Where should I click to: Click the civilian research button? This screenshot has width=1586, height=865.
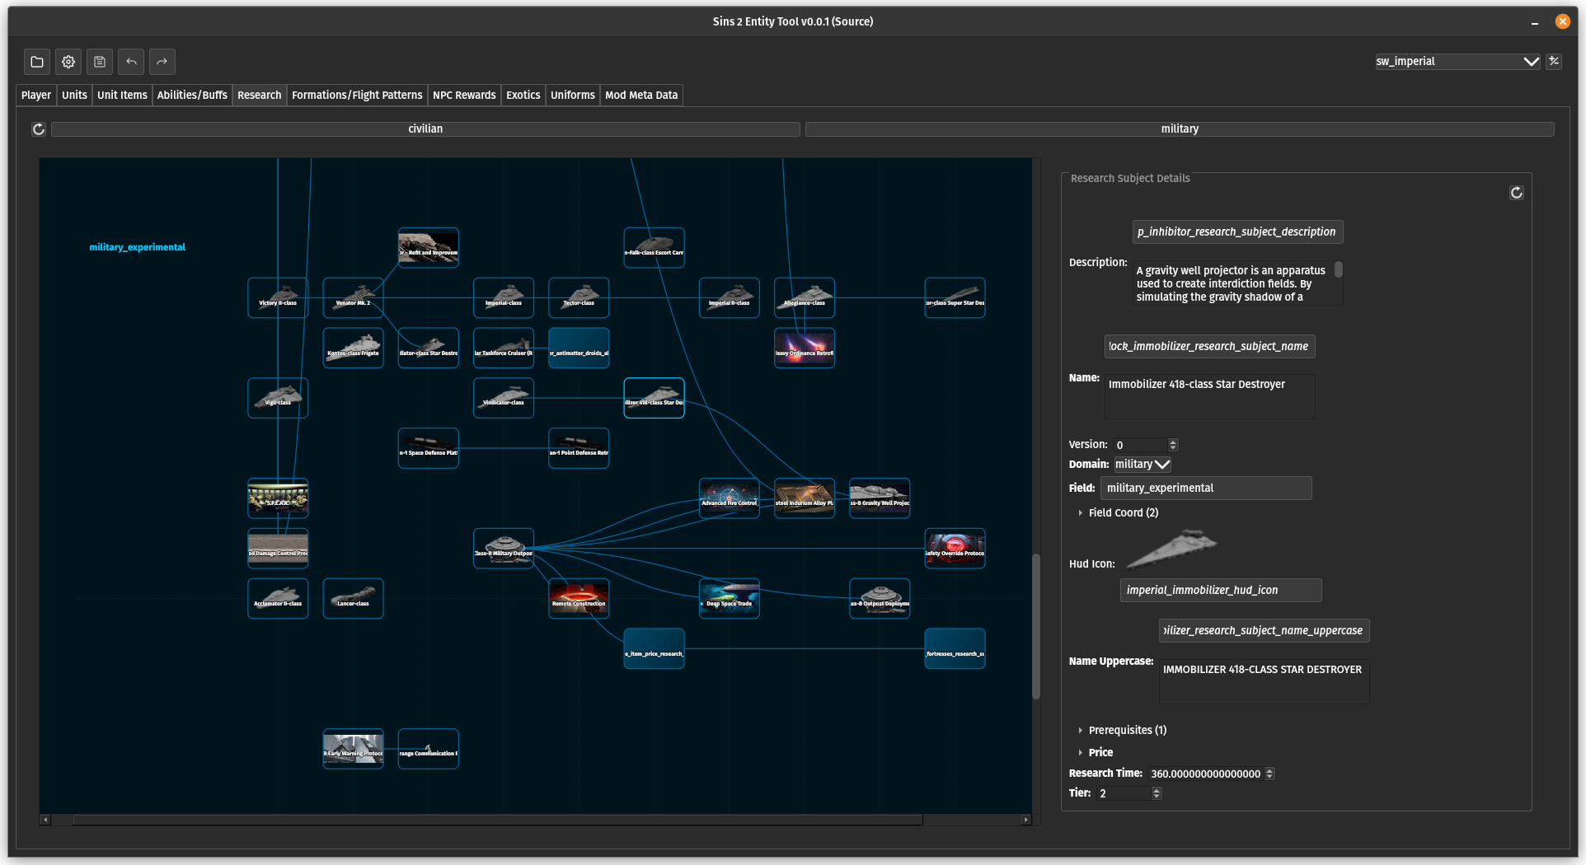click(425, 129)
